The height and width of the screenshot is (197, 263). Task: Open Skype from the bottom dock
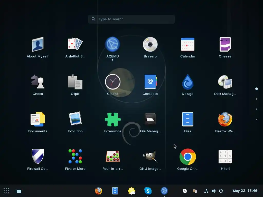click(x=148, y=191)
